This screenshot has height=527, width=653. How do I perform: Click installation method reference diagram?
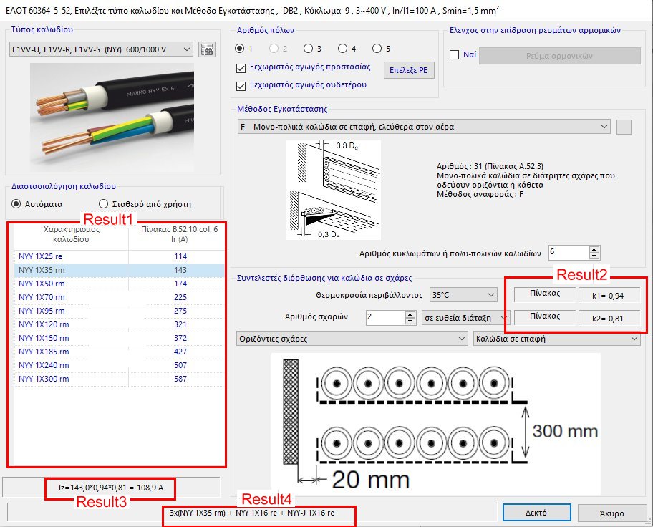[334, 190]
